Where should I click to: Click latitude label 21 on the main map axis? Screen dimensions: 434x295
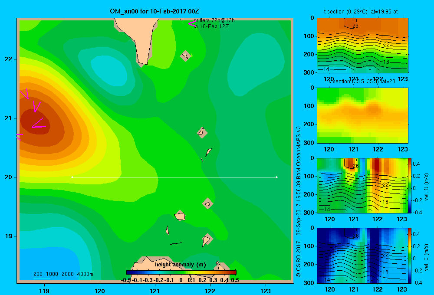[9, 118]
